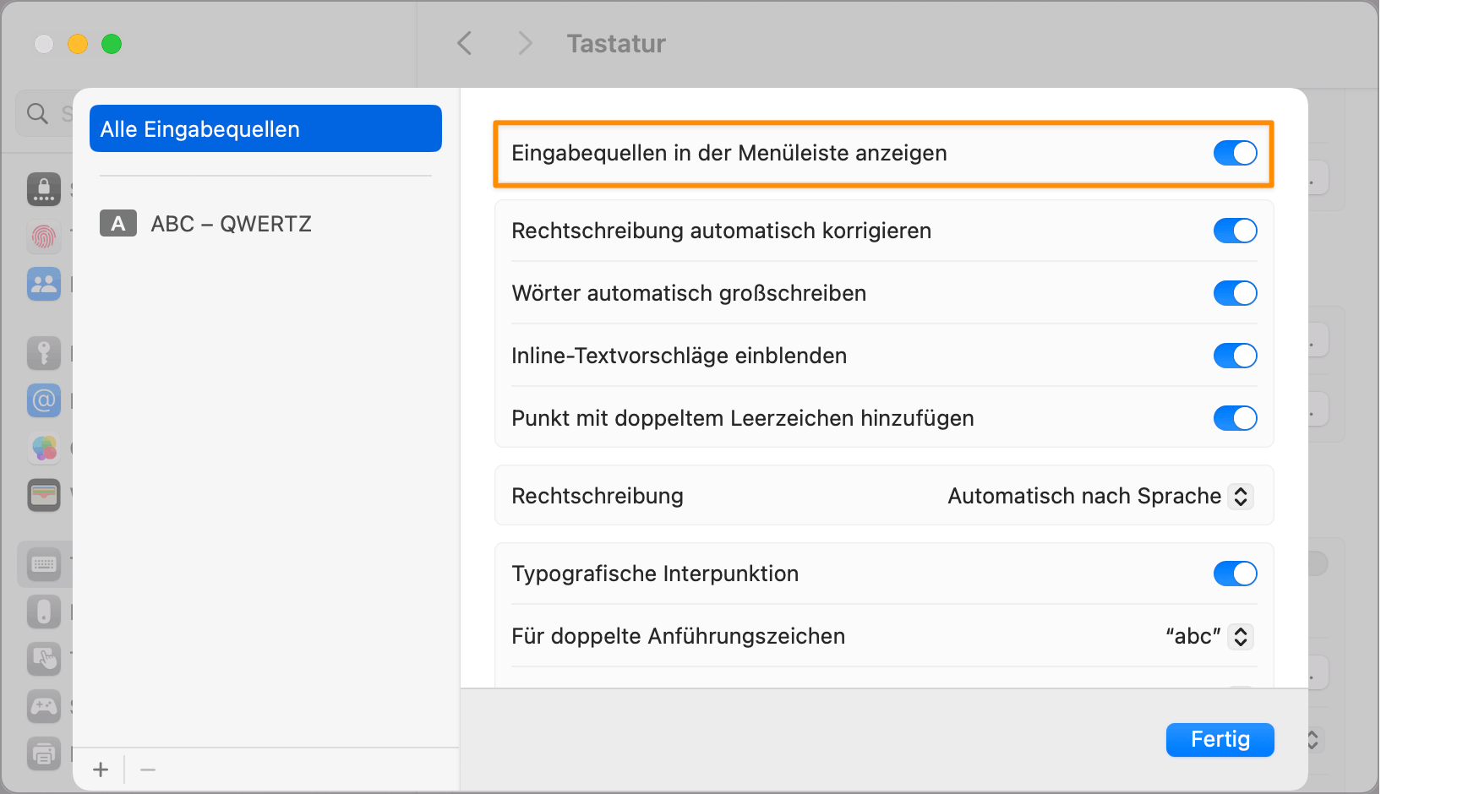The height and width of the screenshot is (794, 1479).
Task: Click the Internet Accounts @ icon
Action: [x=43, y=400]
